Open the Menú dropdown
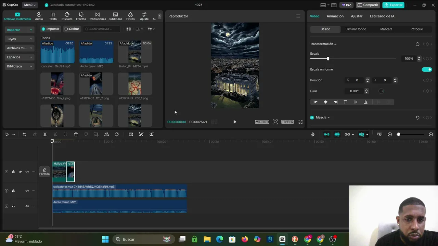438x246 pixels. click(x=30, y=5)
